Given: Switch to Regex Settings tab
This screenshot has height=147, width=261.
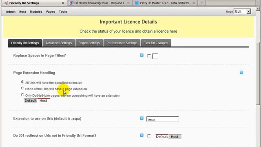Looking at the screenshot, I should click(x=89, y=43).
